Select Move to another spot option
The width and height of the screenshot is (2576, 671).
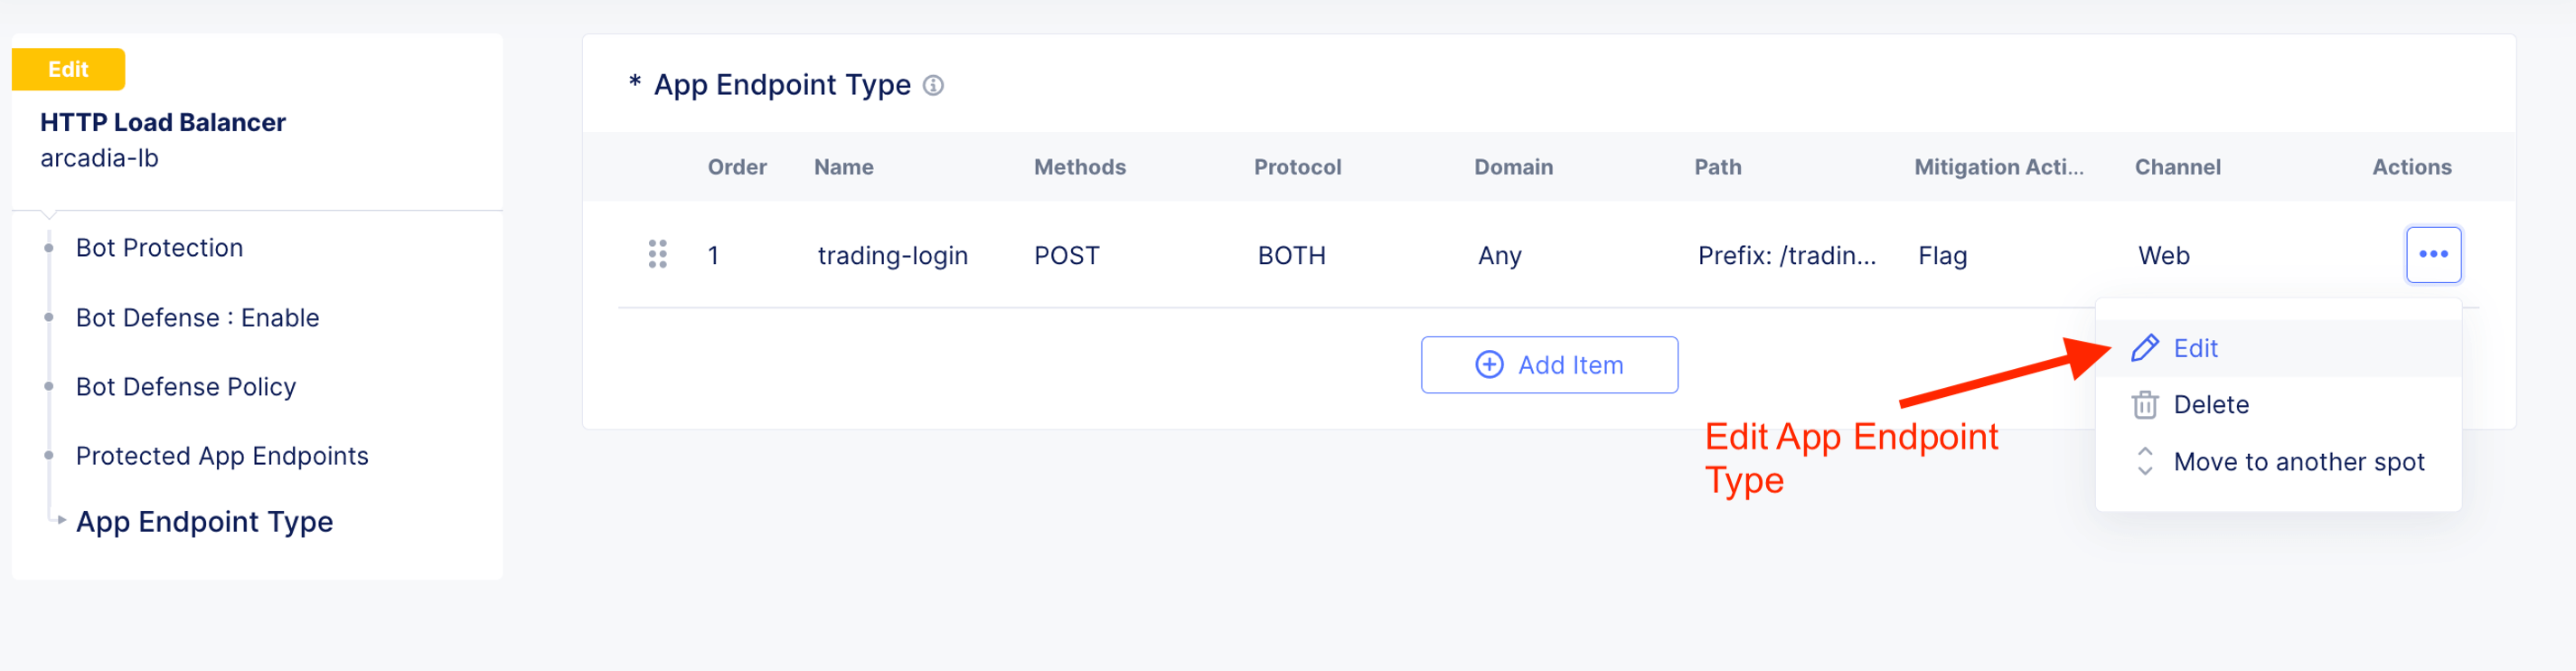2298,462
